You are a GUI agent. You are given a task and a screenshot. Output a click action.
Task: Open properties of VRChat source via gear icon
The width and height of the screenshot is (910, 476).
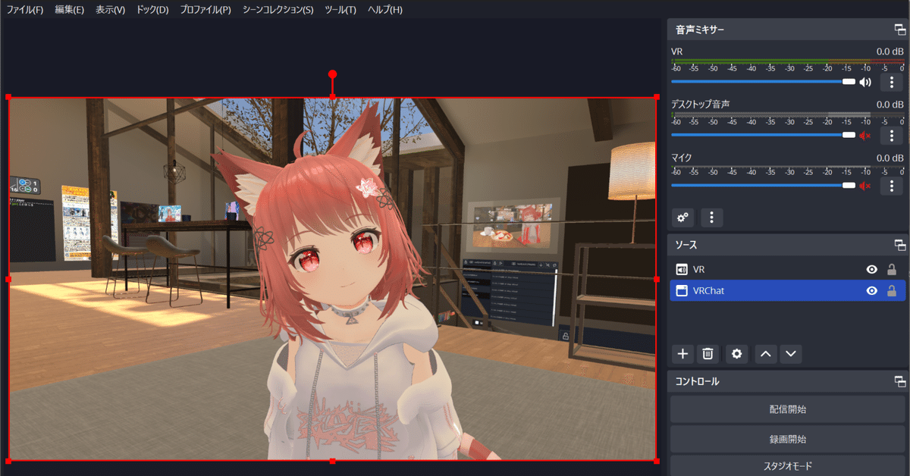point(736,353)
